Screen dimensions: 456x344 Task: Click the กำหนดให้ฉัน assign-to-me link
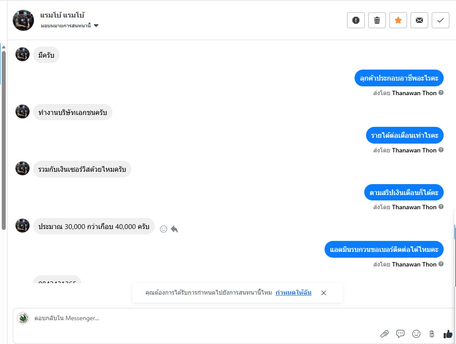293,292
